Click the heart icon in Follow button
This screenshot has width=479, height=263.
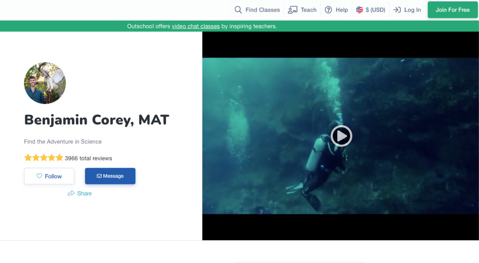coord(40,176)
